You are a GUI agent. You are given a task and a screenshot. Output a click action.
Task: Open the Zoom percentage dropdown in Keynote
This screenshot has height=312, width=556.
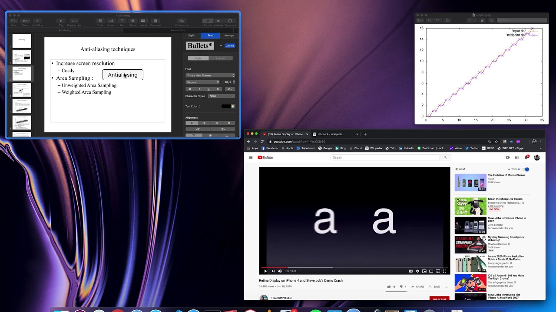pyautogui.click(x=26, y=21)
